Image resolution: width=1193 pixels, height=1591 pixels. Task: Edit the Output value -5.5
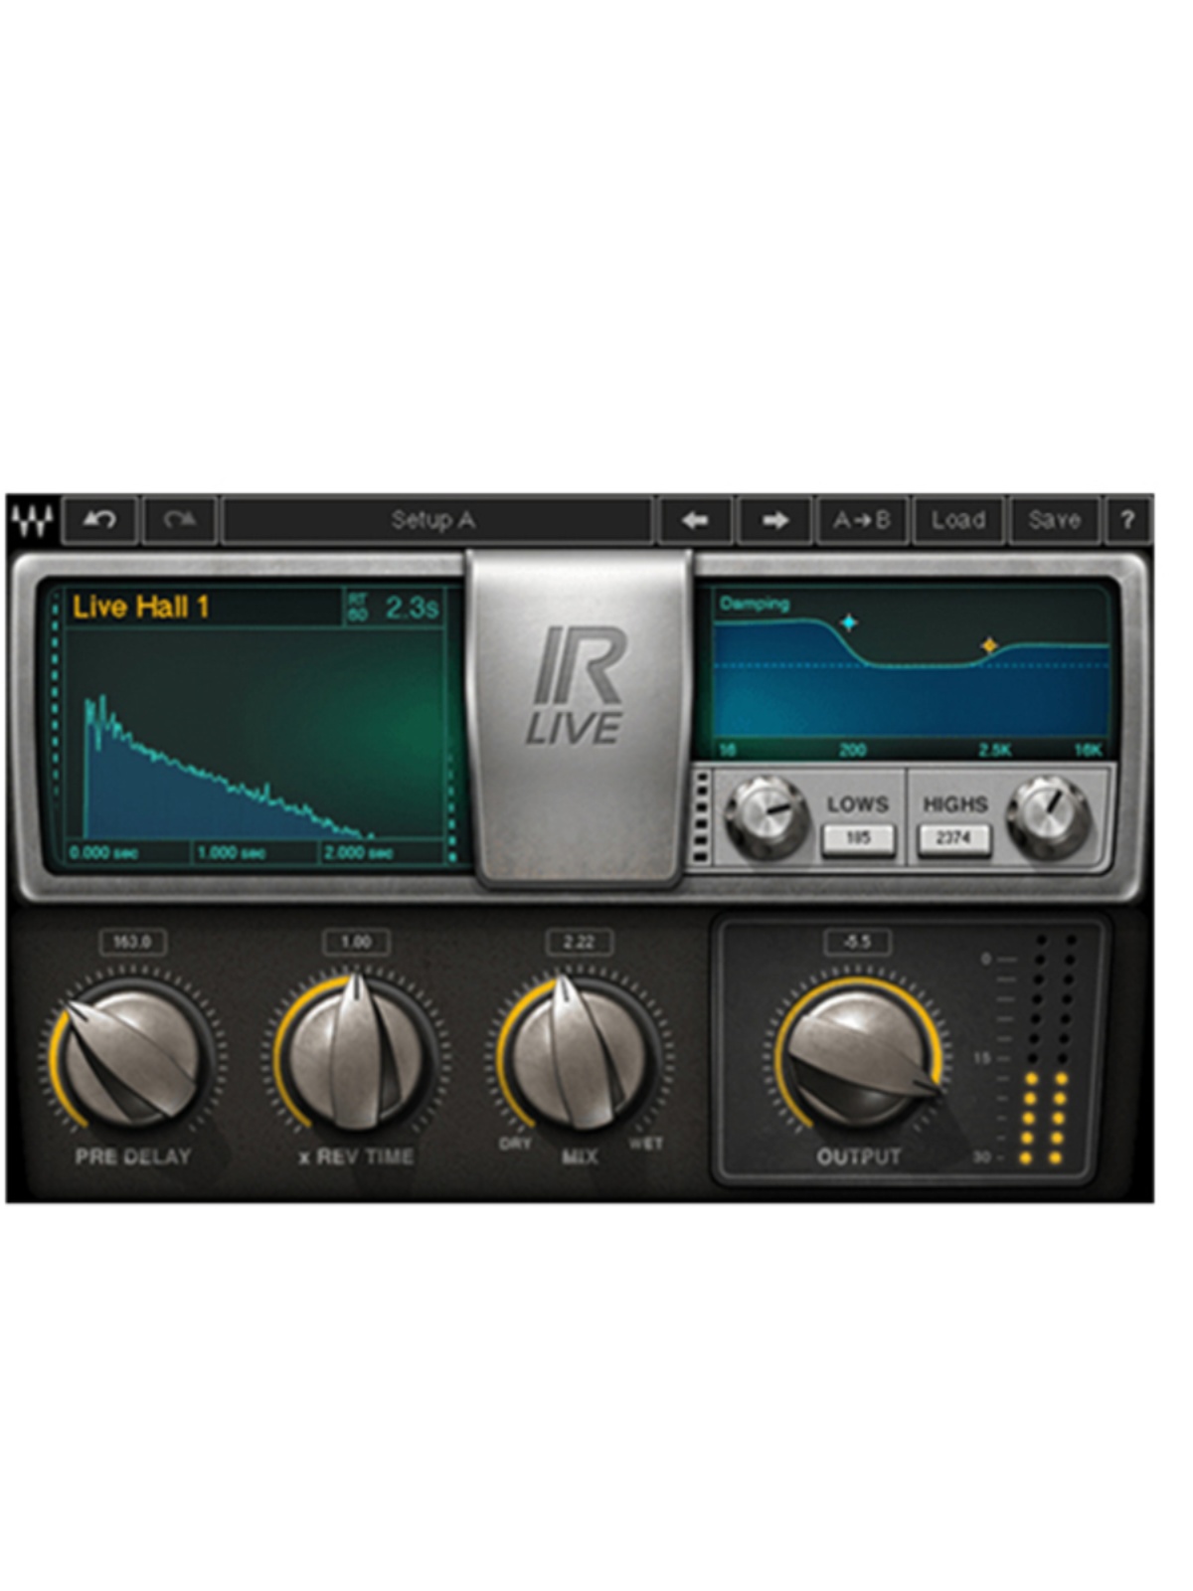coord(857,942)
